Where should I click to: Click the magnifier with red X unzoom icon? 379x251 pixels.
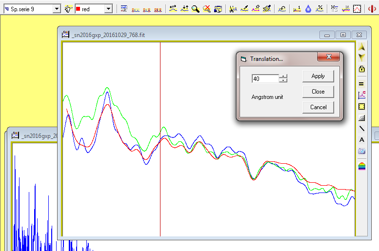(x=207, y=9)
